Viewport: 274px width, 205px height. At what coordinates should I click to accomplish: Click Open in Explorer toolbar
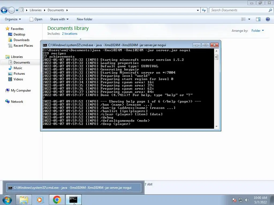pos(36,19)
